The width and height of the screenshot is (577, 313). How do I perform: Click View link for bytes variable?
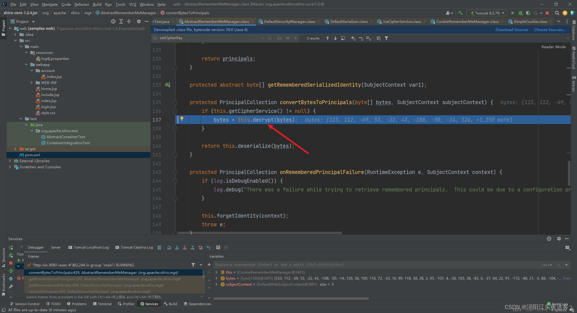[x=567, y=278]
